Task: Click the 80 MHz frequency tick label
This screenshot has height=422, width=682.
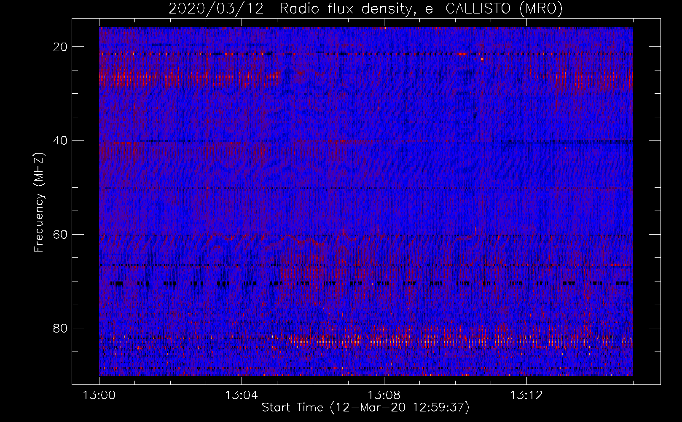Action: coord(60,328)
